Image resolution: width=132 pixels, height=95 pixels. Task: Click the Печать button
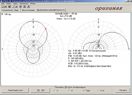tap(123, 90)
